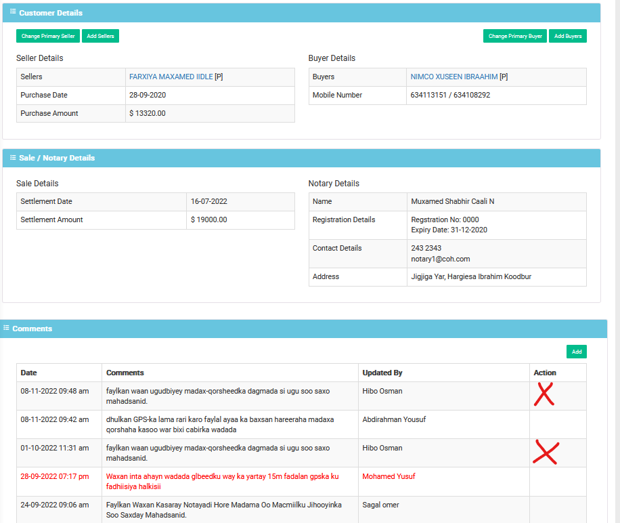Click notary email notary1@coh.com
The width and height of the screenshot is (620, 523).
(x=441, y=259)
